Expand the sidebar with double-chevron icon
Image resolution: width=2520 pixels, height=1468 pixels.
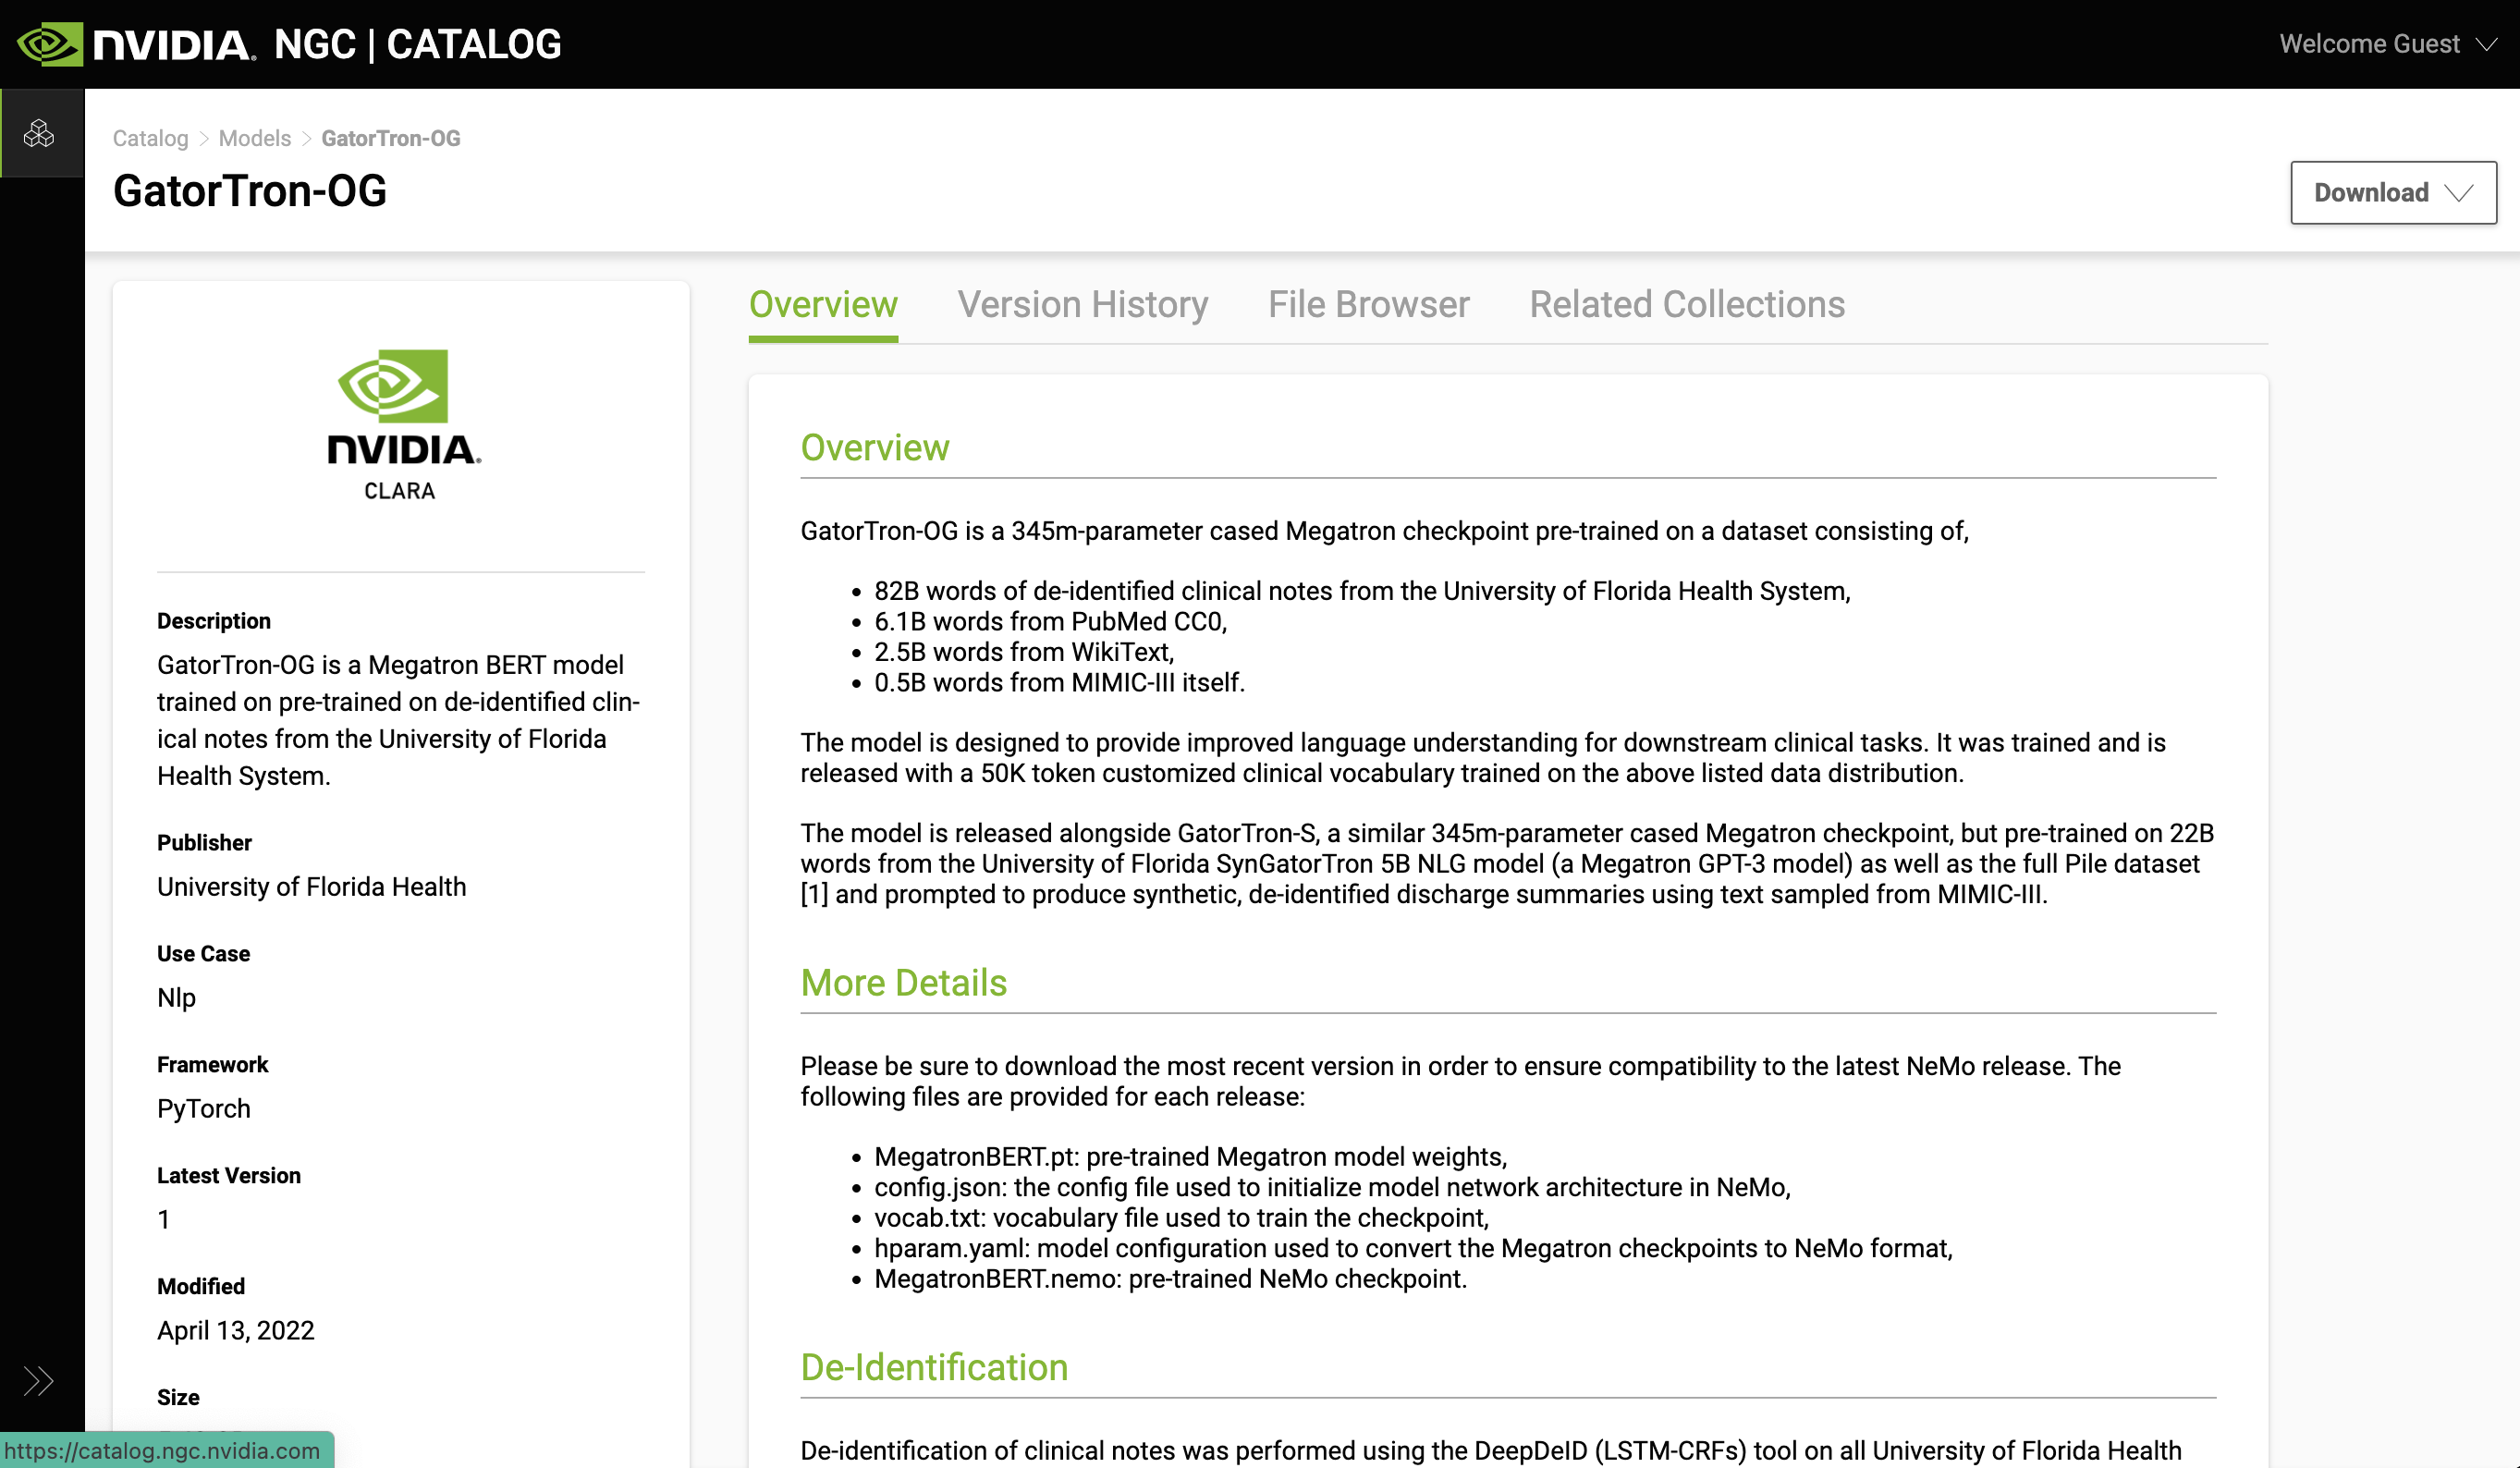(38, 1381)
